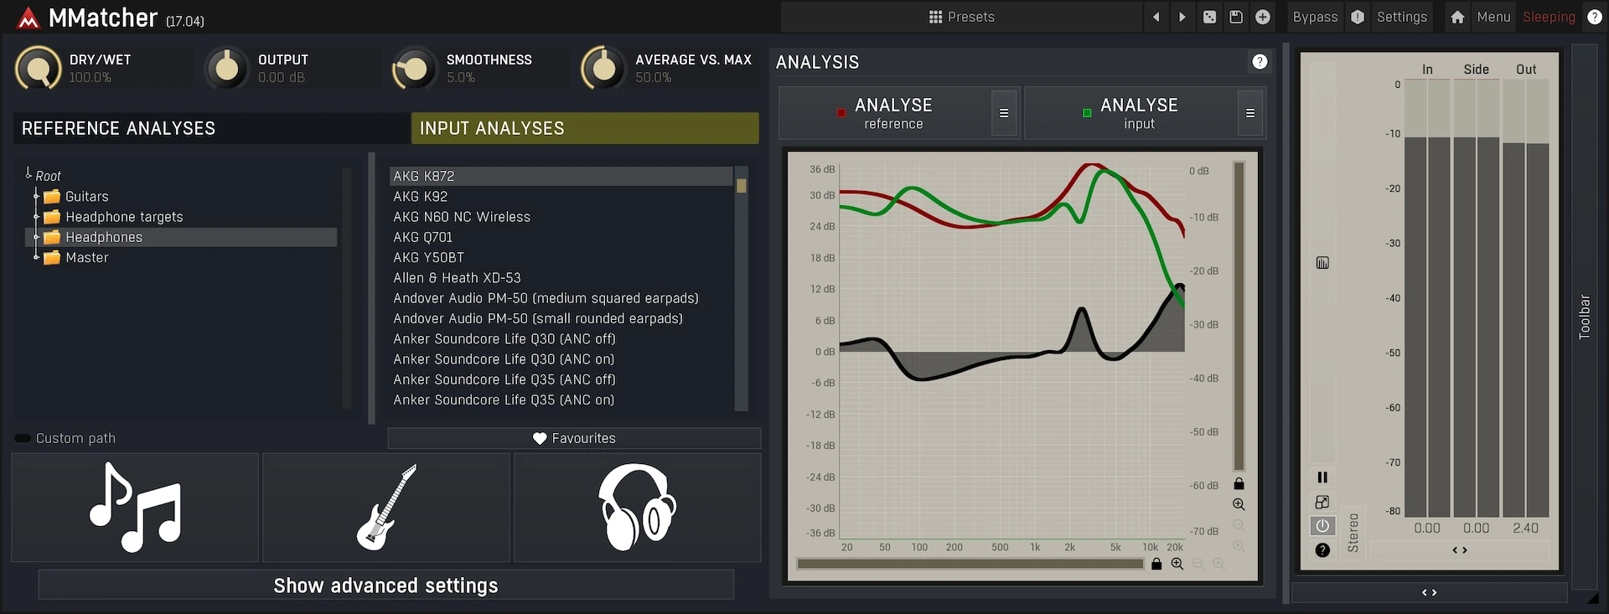Viewport: 1609px width, 614px height.
Task: Open the music notes category tile
Action: coord(135,508)
